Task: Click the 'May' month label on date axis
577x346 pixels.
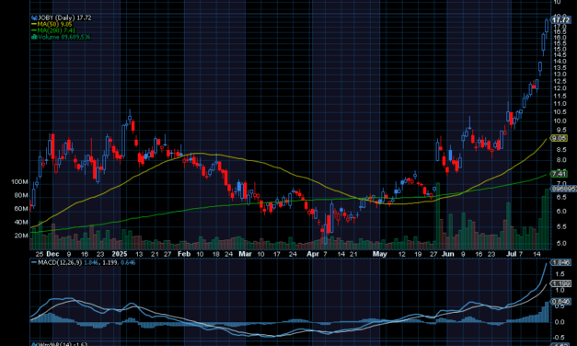Action: pos(380,254)
